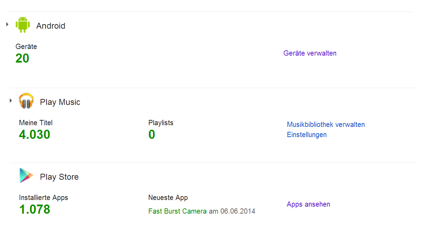425x236 pixels.
Task: Click the Play Music headphones icon
Action: (x=26, y=101)
